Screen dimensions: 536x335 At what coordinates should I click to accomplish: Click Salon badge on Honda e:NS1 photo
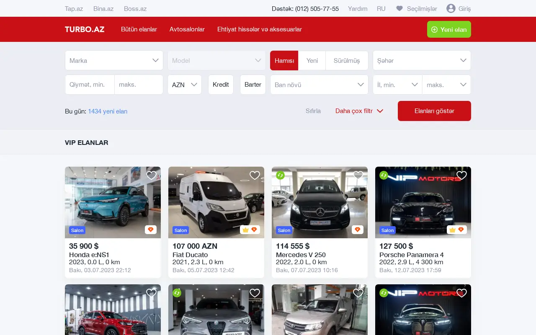click(77, 230)
